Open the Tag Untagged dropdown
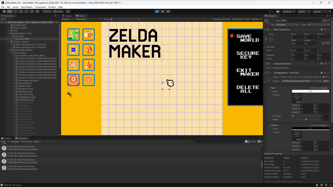Viewport: 333px width, 187px height. [x=287, y=25]
